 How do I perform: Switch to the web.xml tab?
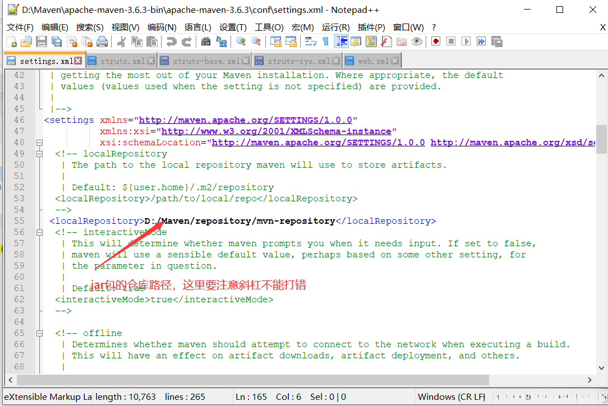(373, 61)
